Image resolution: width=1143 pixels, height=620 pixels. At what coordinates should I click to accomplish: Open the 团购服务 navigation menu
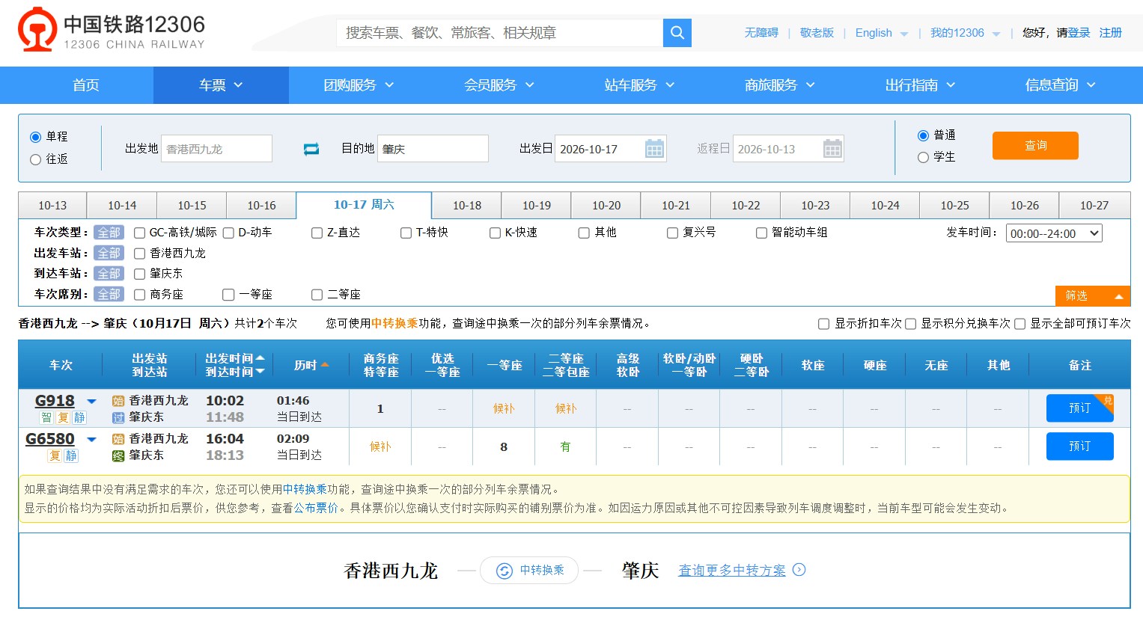tap(359, 85)
